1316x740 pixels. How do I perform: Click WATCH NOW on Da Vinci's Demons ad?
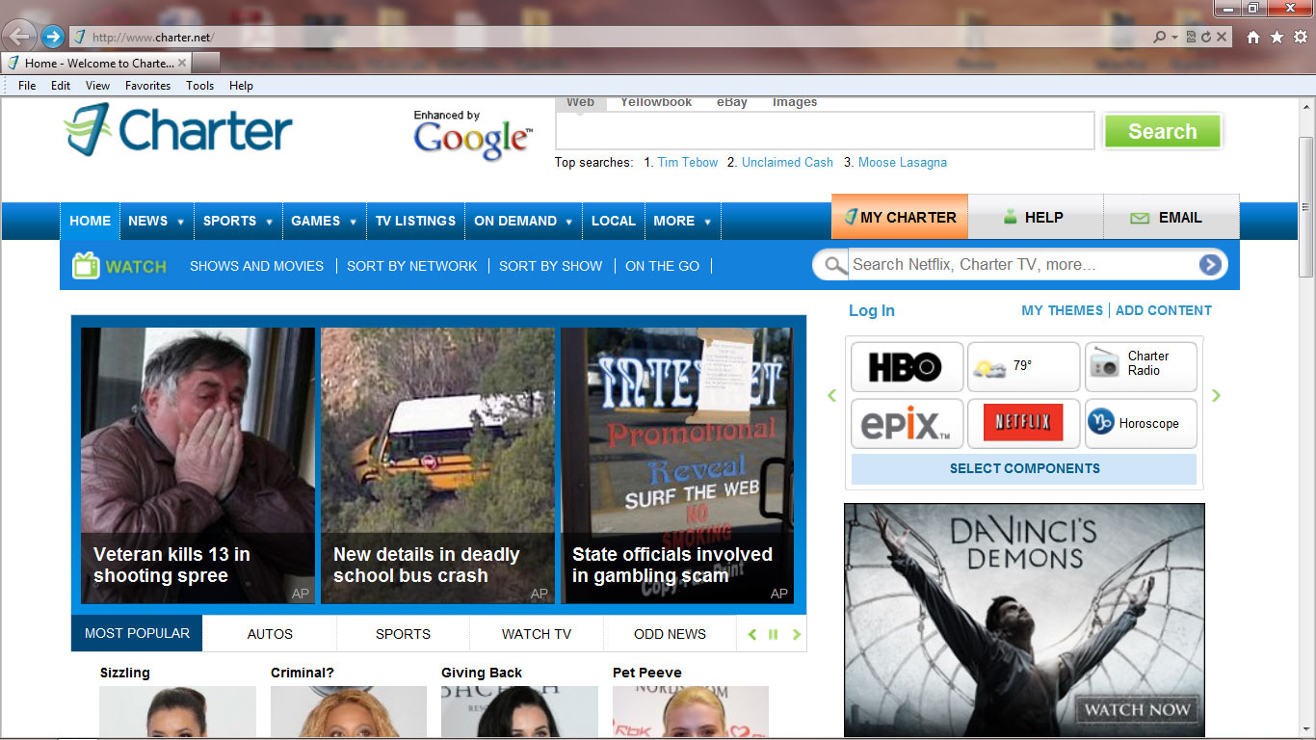(1137, 710)
